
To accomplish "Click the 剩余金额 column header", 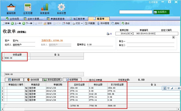I will (98, 85).
